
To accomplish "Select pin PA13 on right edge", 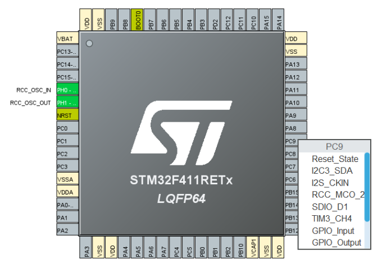I will (x=296, y=63).
